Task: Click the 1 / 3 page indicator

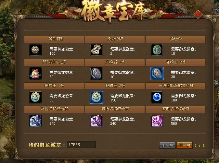Action: (200, 146)
